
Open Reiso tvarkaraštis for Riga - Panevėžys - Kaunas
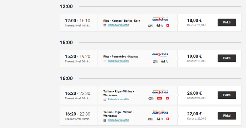click(x=118, y=61)
